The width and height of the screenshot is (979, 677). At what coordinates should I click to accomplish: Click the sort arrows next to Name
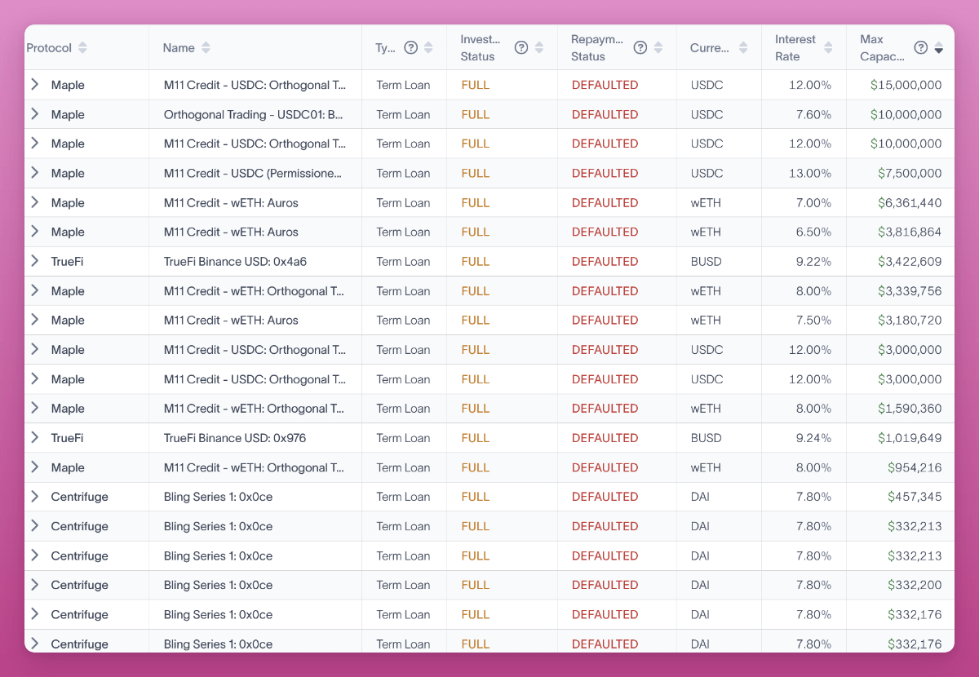pos(206,48)
